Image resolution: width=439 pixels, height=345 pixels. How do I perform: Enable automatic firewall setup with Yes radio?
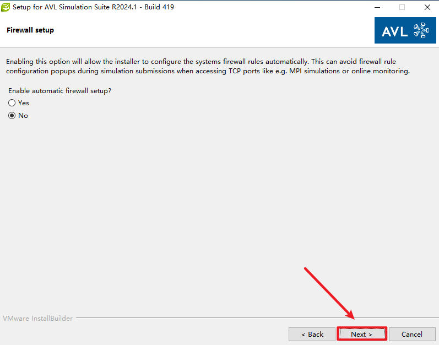(x=12, y=103)
